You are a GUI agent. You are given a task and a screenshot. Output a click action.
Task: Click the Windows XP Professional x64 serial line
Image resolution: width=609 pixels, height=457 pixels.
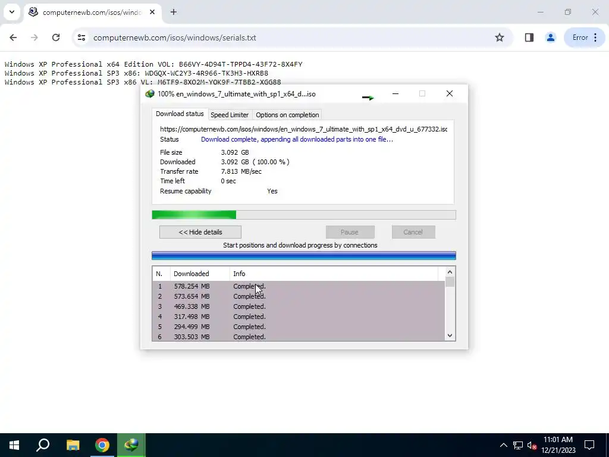pos(153,64)
